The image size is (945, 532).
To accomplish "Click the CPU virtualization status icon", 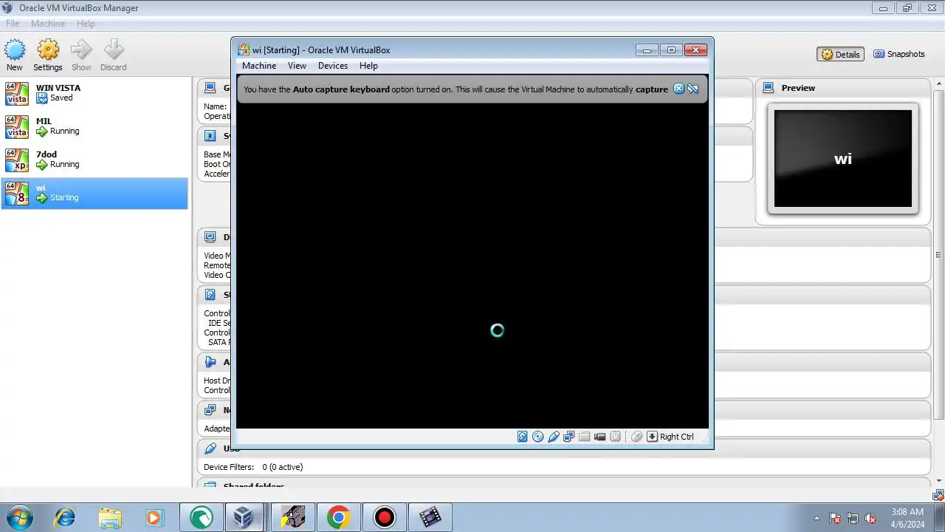I will tap(615, 437).
